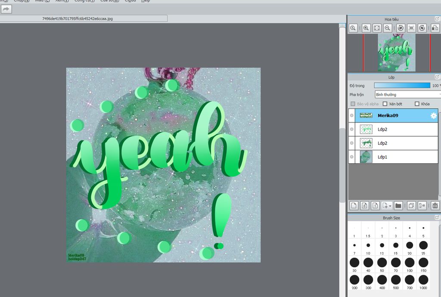Viewport: 441px width, 297px height.
Task: Choose brush size 12
Action: click(x=382, y=248)
